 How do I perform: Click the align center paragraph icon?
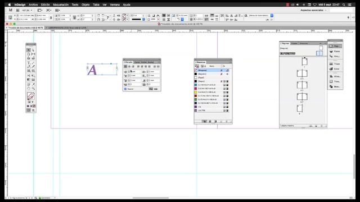(129, 66)
